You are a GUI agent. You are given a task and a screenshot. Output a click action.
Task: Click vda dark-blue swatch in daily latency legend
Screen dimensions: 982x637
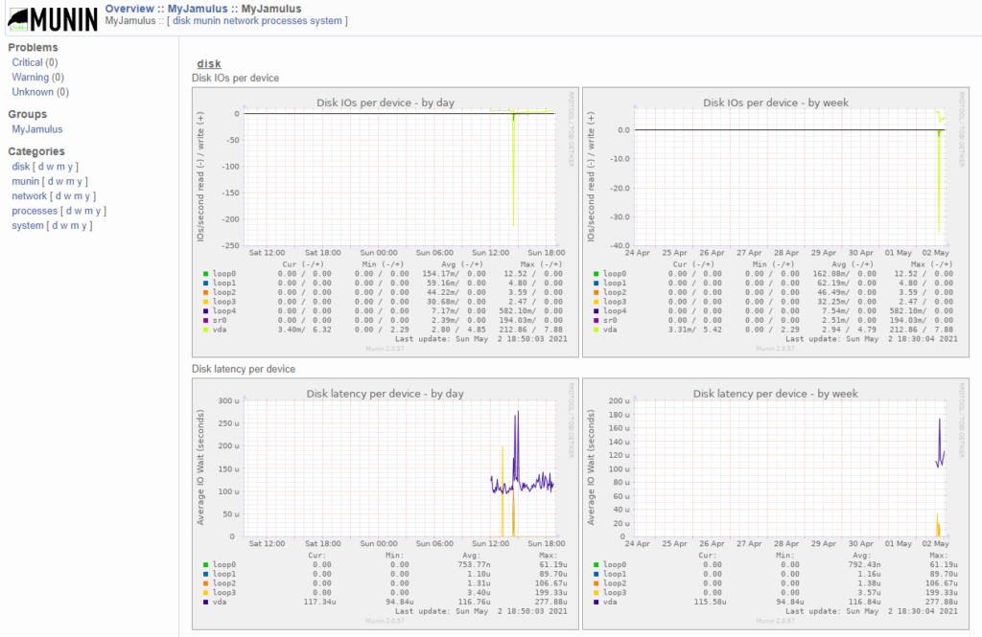pos(205,602)
